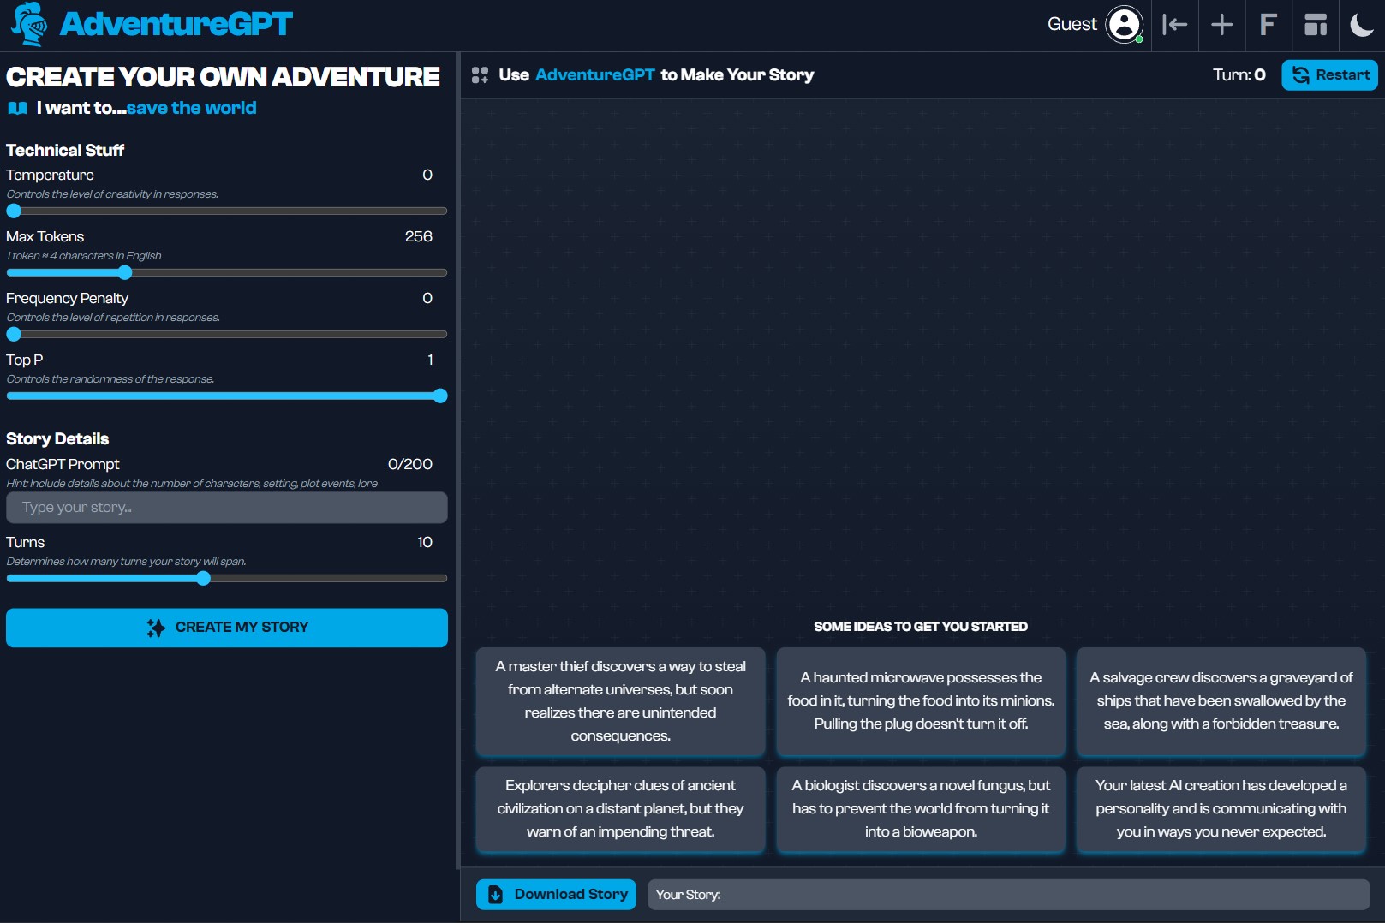Choose the master thief alternate universes idea
The height and width of the screenshot is (923, 1385).
[621, 701]
